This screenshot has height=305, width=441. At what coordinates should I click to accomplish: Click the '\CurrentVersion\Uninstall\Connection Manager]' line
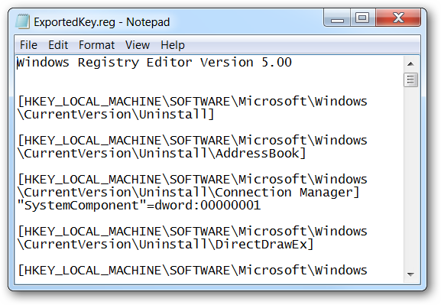tap(189, 193)
